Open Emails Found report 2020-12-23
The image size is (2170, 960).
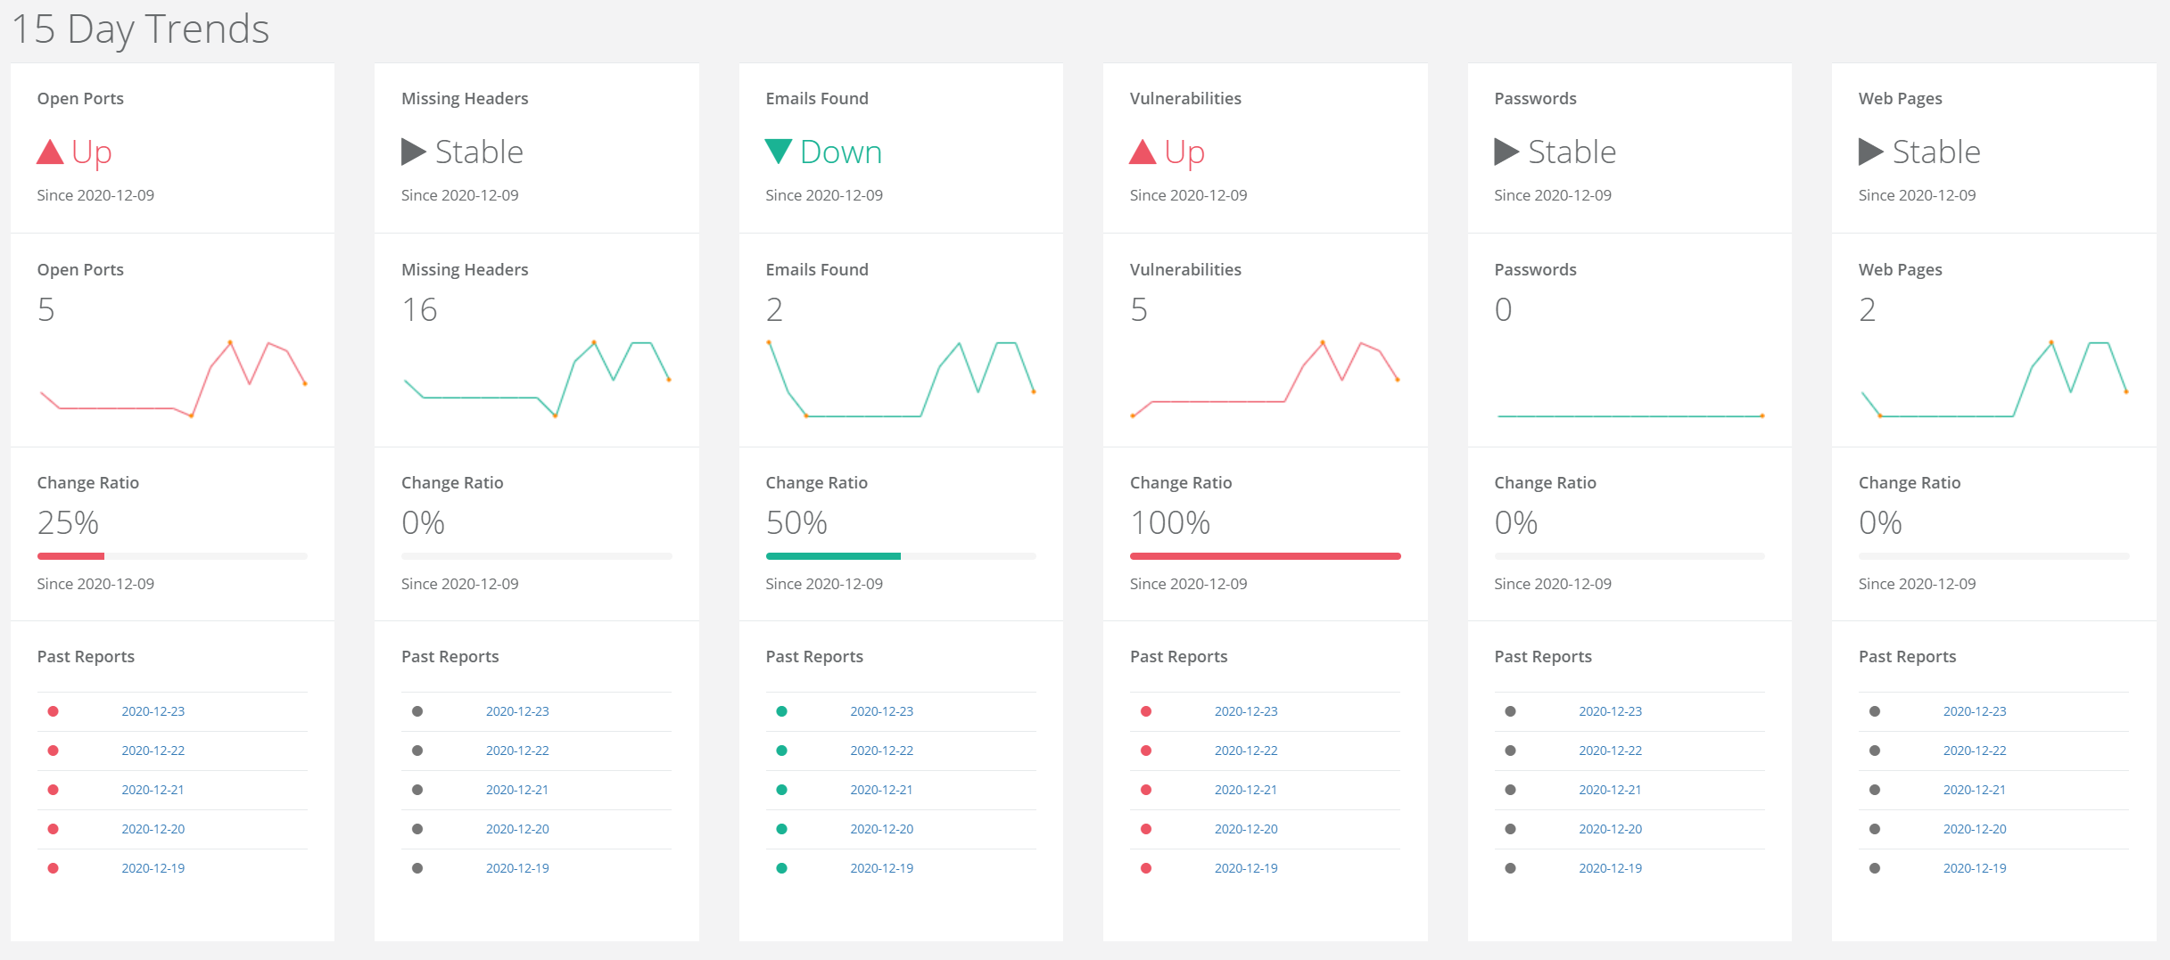(882, 711)
